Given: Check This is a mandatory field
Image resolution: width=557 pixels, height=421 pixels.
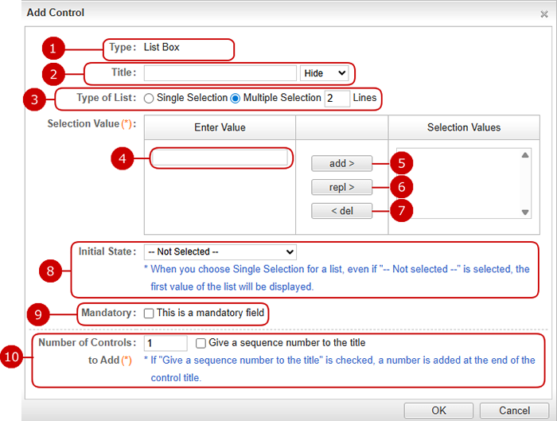Looking at the screenshot, I should (149, 314).
